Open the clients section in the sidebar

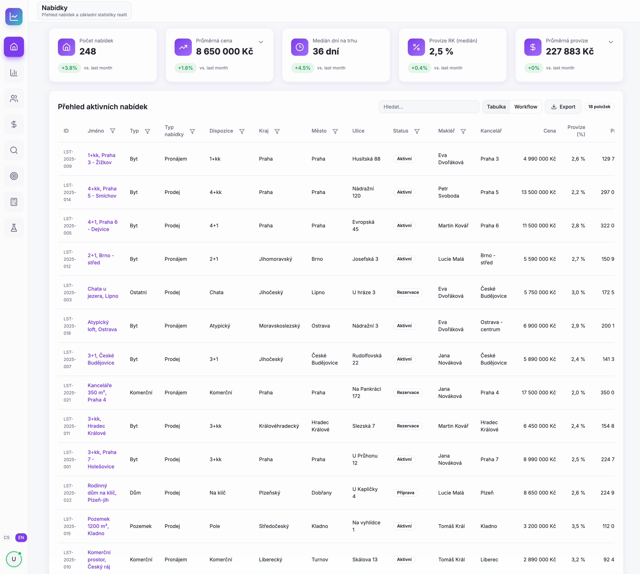(14, 98)
